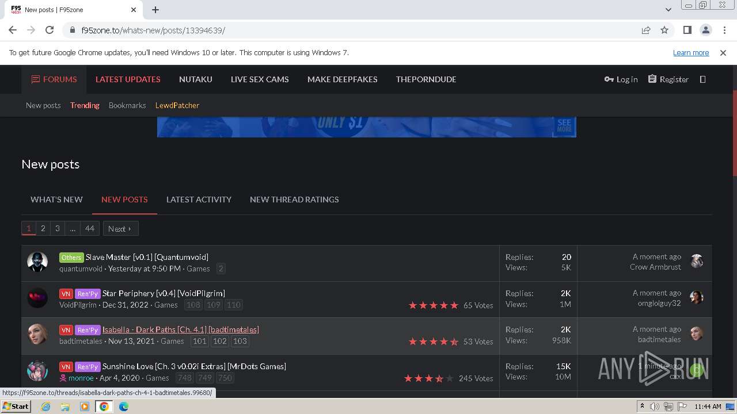The height and width of the screenshot is (414, 737).
Task: Click the quantumvoid avatar
Action: 37,262
